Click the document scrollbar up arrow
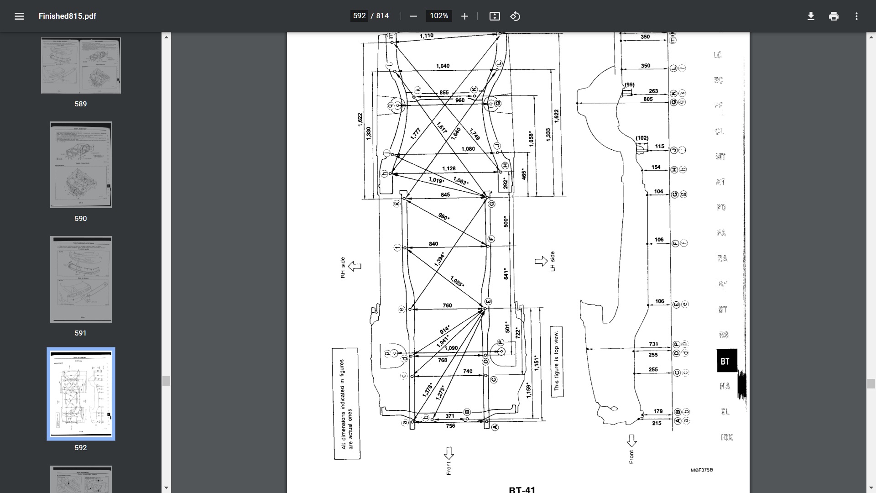This screenshot has height=493, width=876. pos(871,37)
